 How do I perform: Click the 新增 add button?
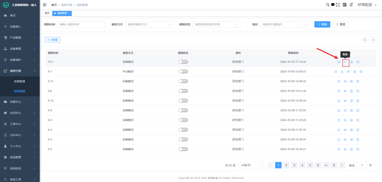pyautogui.click(x=52, y=40)
